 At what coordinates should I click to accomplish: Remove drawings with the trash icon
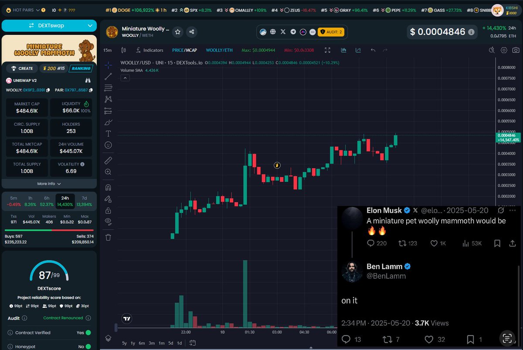pyautogui.click(x=109, y=237)
